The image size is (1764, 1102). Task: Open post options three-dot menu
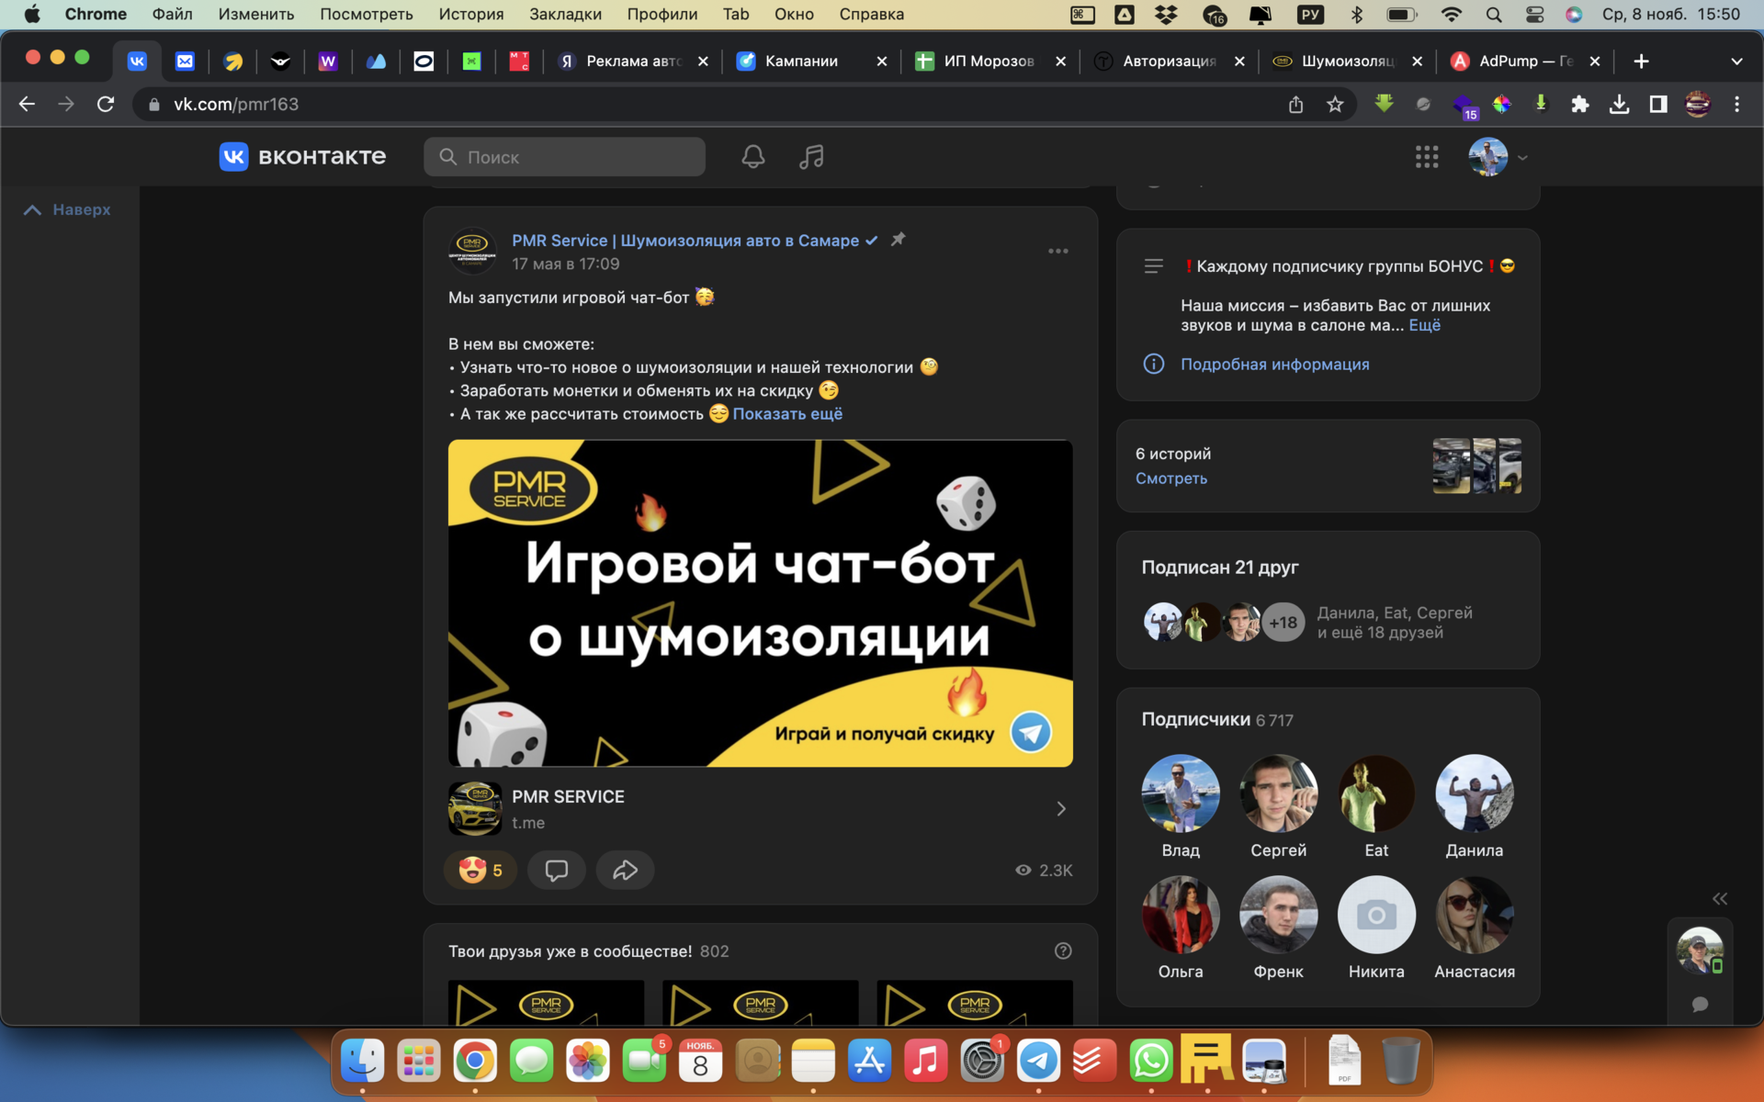(1058, 251)
